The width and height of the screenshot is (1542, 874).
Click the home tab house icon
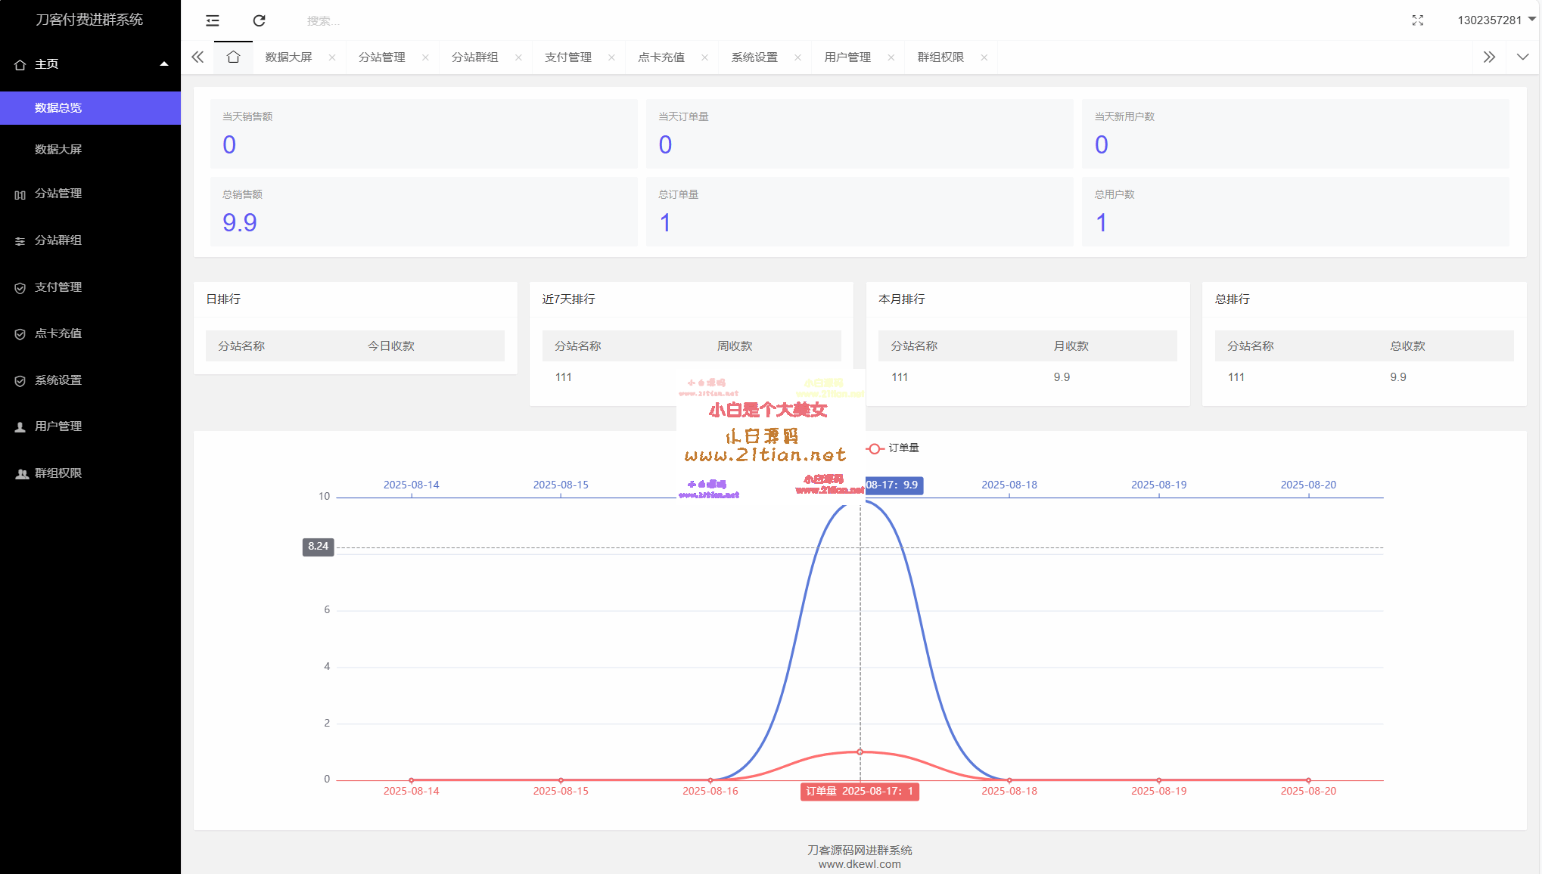233,56
